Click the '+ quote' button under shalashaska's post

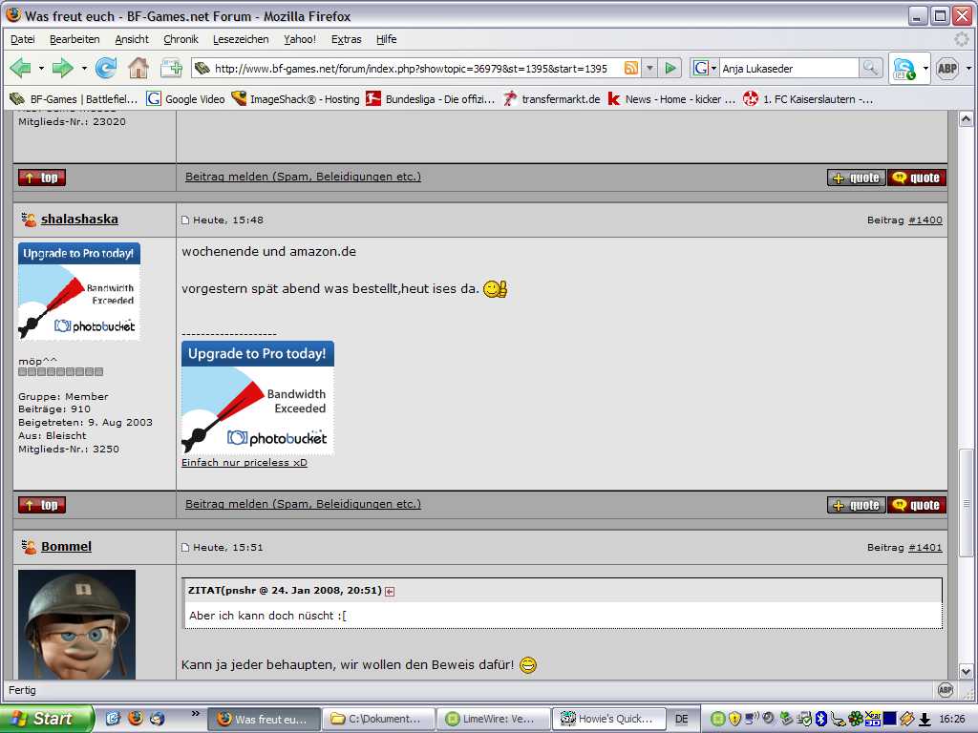pyautogui.click(x=857, y=505)
